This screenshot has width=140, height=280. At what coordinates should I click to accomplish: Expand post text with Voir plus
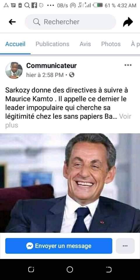point(68,121)
